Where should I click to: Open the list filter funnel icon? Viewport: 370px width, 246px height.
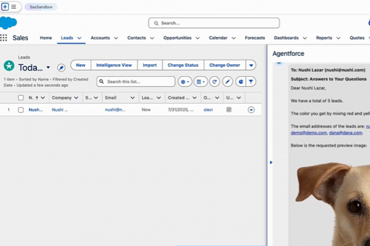pos(251,82)
